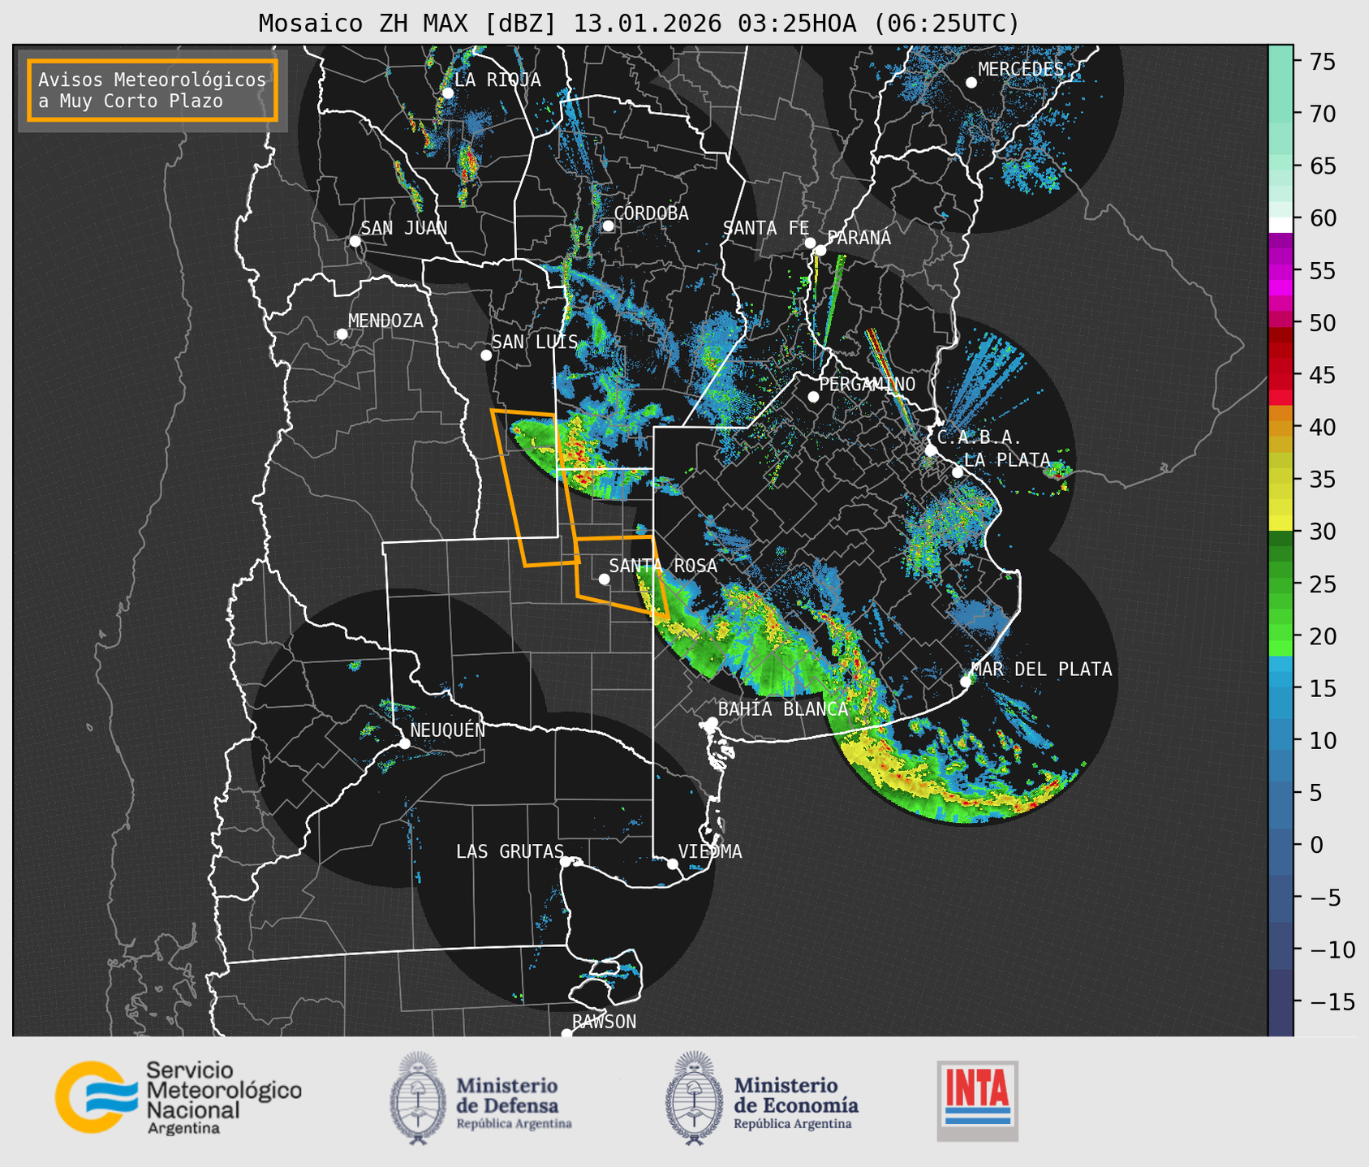1369x1167 pixels.
Task: Click the white dot marking Córdoba
Action: click(x=608, y=226)
